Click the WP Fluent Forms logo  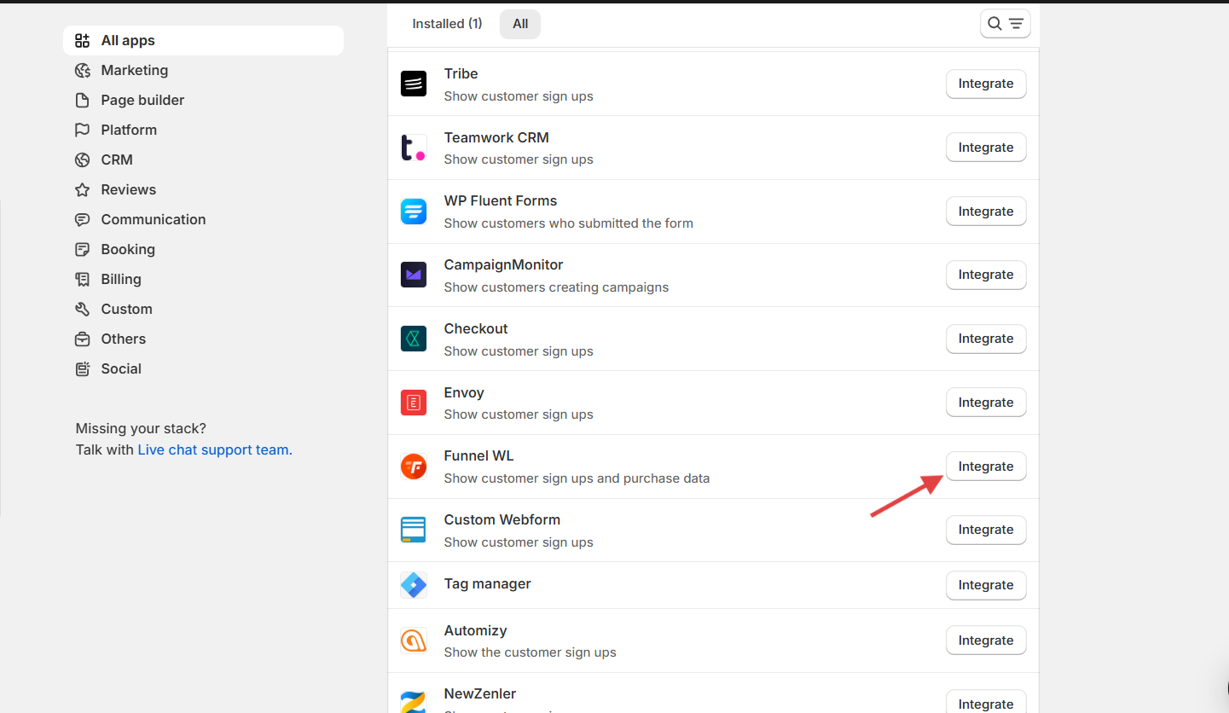click(x=414, y=212)
